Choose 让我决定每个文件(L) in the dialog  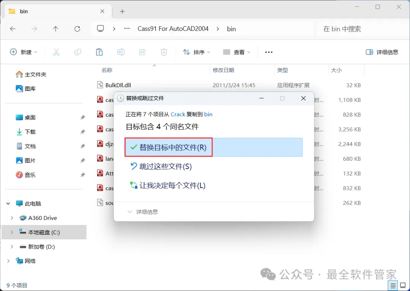coord(168,185)
